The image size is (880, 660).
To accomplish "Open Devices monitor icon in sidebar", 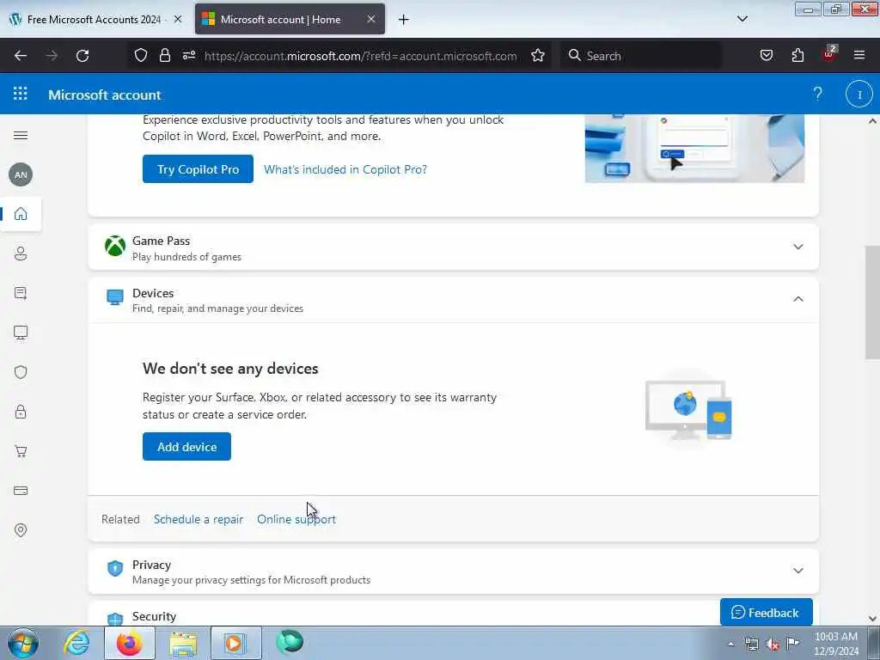I will [x=21, y=333].
